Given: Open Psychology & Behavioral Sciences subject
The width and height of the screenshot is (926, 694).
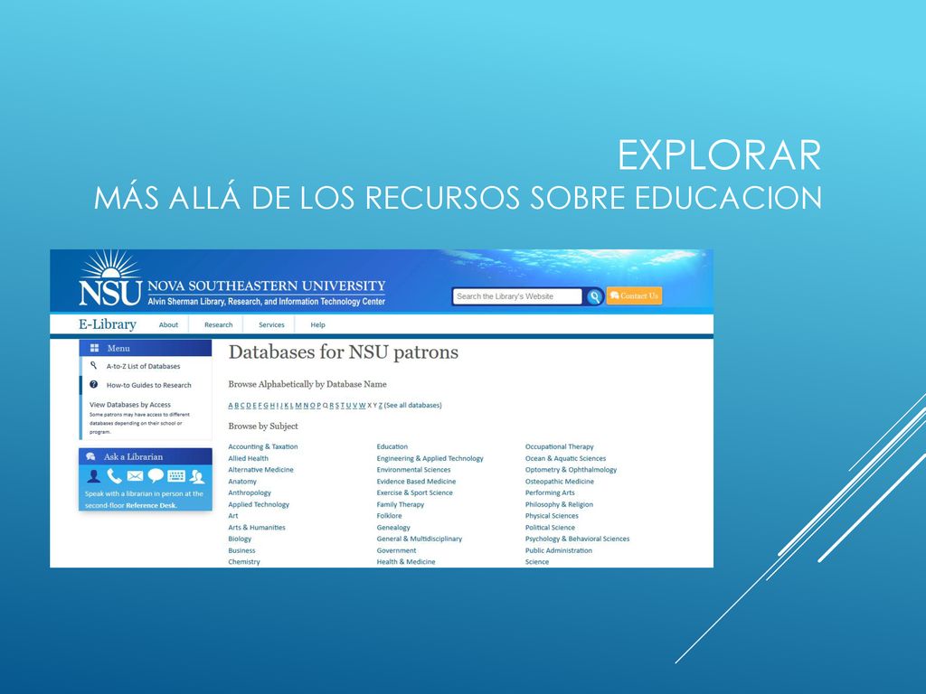Looking at the screenshot, I should (577, 539).
